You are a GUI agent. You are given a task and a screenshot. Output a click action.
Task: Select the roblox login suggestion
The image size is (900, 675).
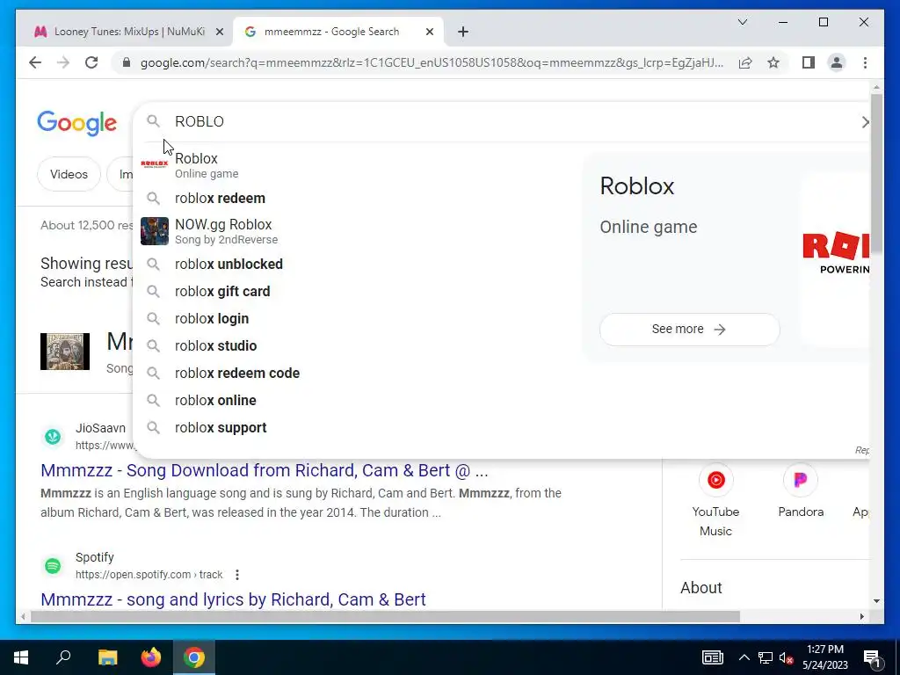click(x=356, y=318)
